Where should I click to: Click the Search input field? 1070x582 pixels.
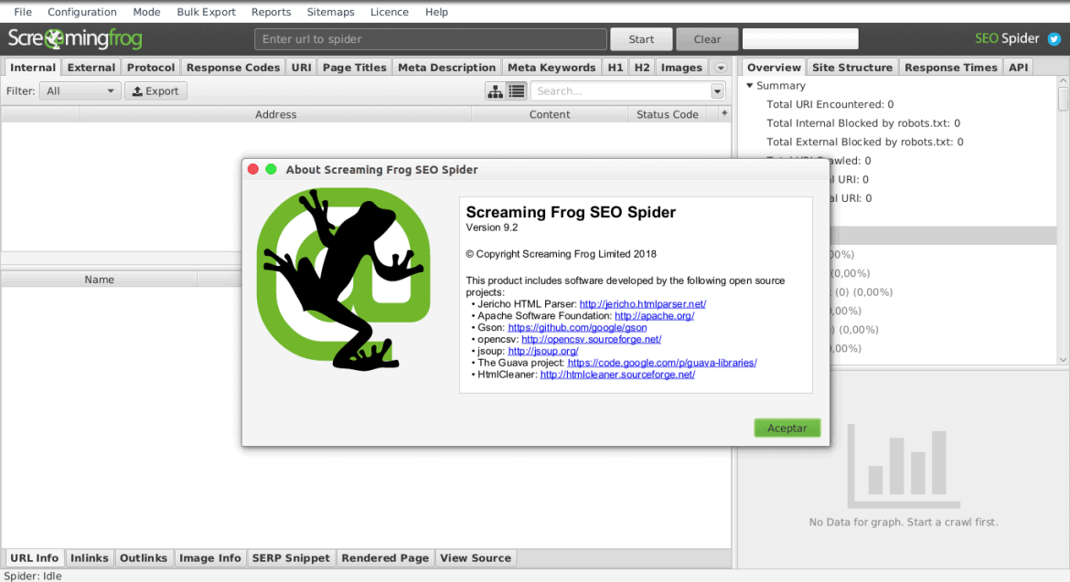pyautogui.click(x=621, y=91)
